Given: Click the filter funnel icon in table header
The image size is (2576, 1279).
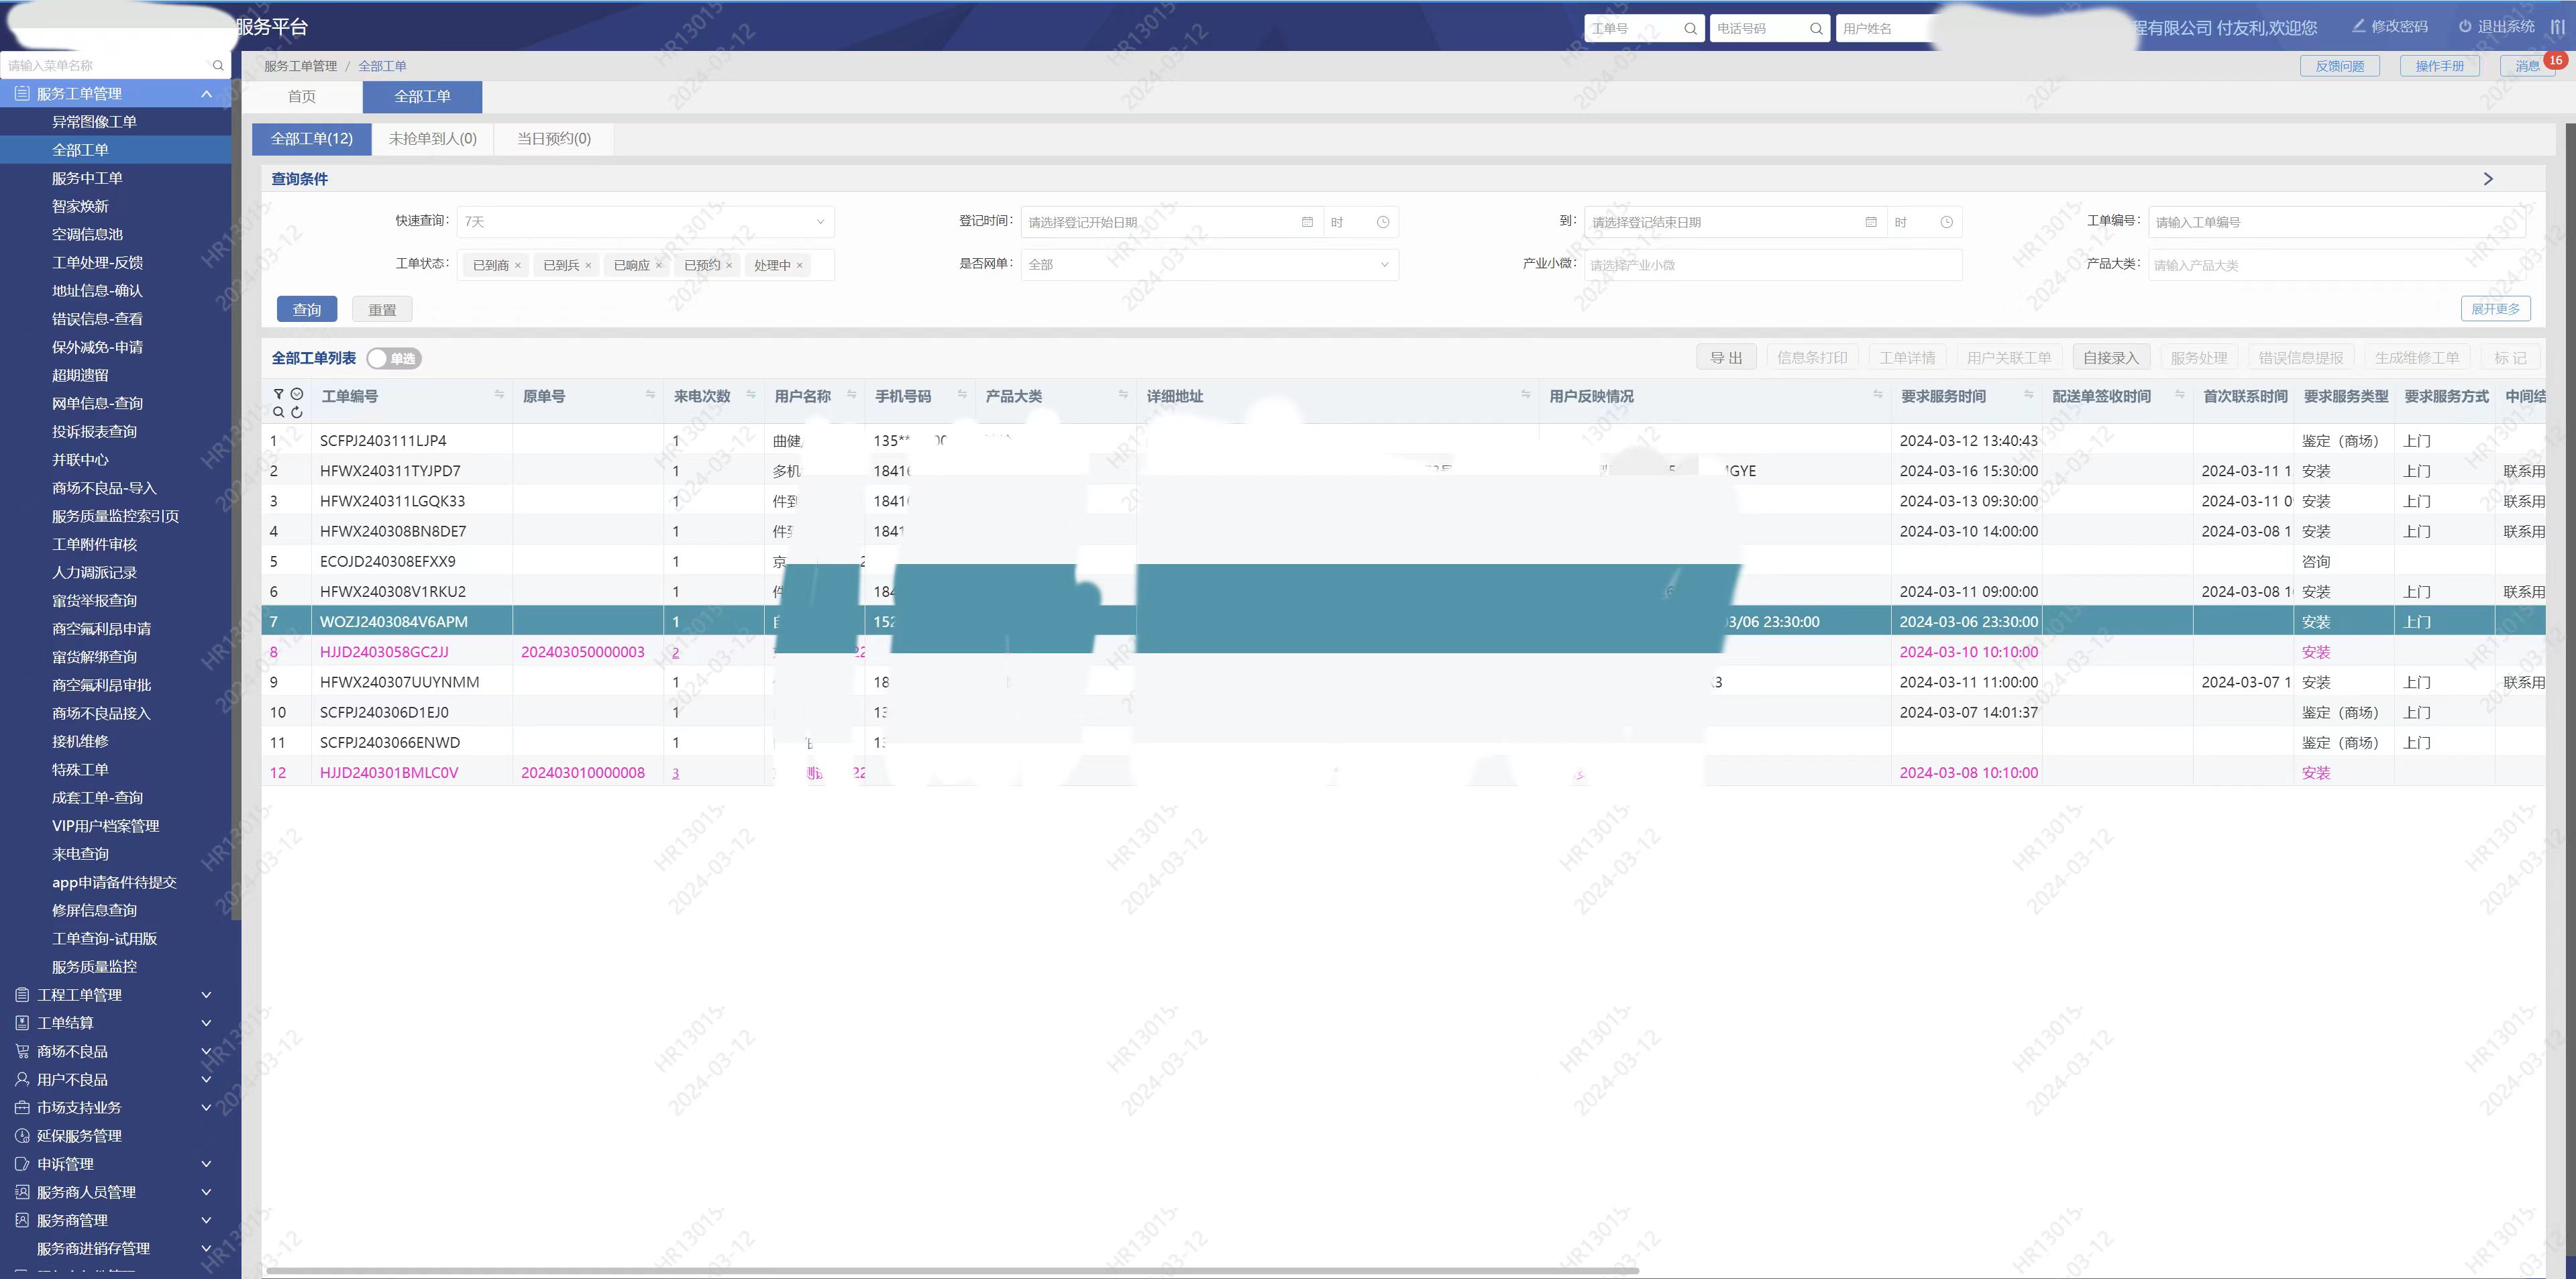Looking at the screenshot, I should [278, 394].
